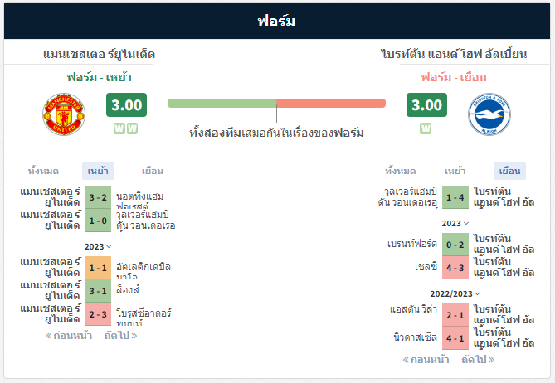Open the 4 - 3 Chelsea versus Brighton result
The image size is (555, 383).
(x=455, y=268)
